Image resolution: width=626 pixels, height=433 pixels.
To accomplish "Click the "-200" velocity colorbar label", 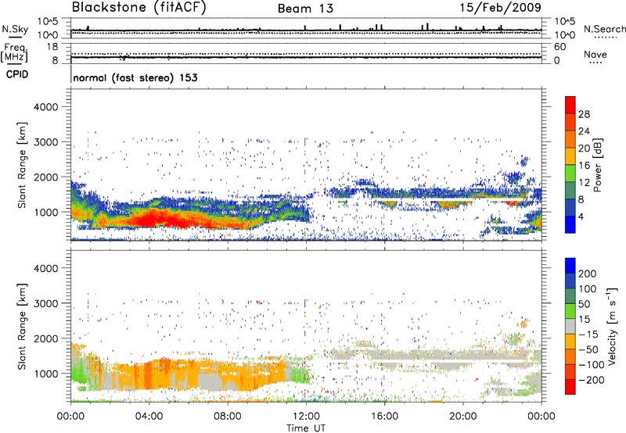I will click(592, 380).
